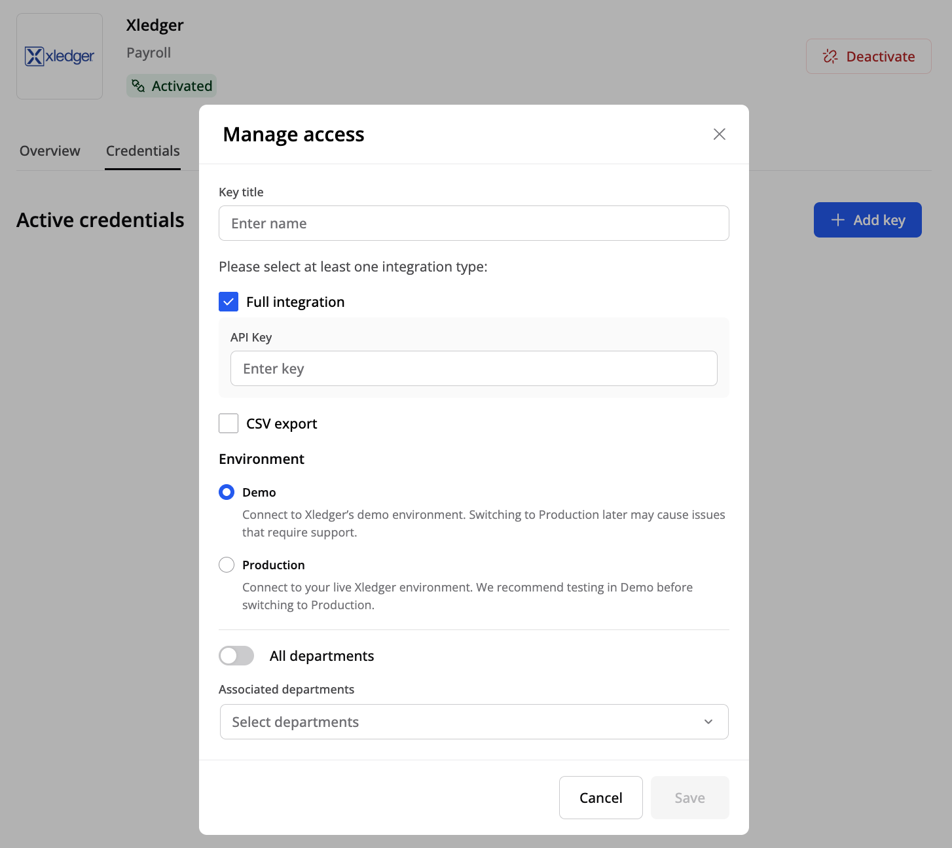Click the Production environment description text
The height and width of the screenshot is (848, 952).
tap(467, 596)
